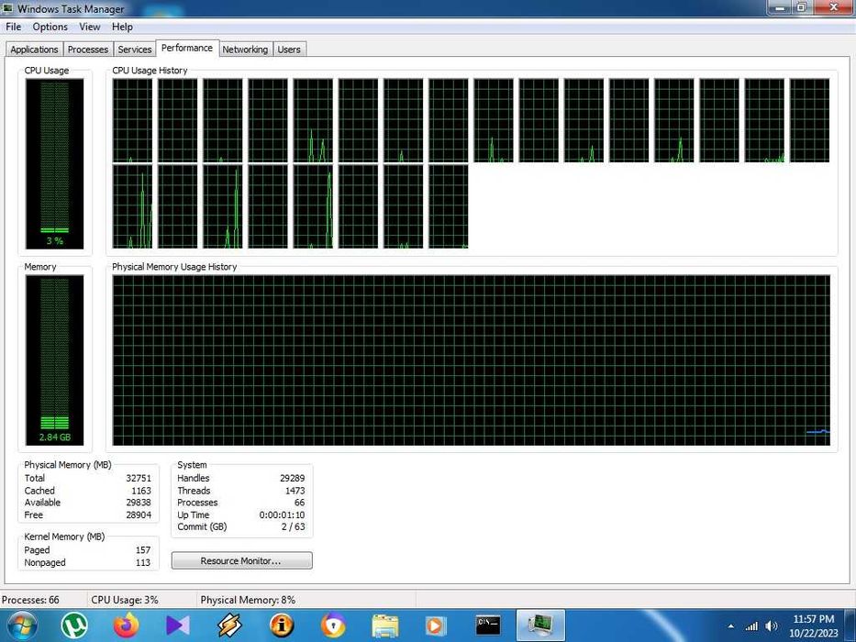Image resolution: width=856 pixels, height=642 pixels.
Task: Click the Commit (GB) value 2 / 63
Action: click(294, 526)
